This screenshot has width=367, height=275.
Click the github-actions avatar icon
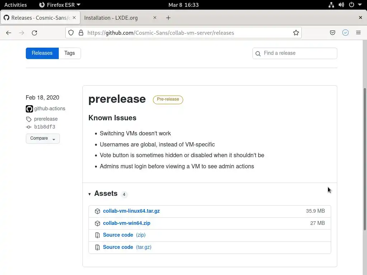click(29, 109)
